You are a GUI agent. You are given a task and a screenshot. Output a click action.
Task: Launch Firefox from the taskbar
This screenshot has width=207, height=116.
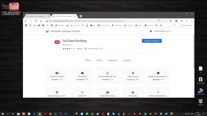pyautogui.click(x=50, y=114)
